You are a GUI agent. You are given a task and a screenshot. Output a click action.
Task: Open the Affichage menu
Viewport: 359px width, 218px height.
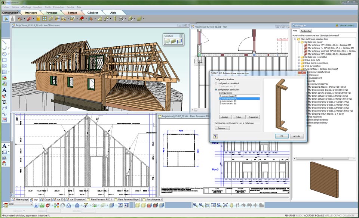[26, 7]
